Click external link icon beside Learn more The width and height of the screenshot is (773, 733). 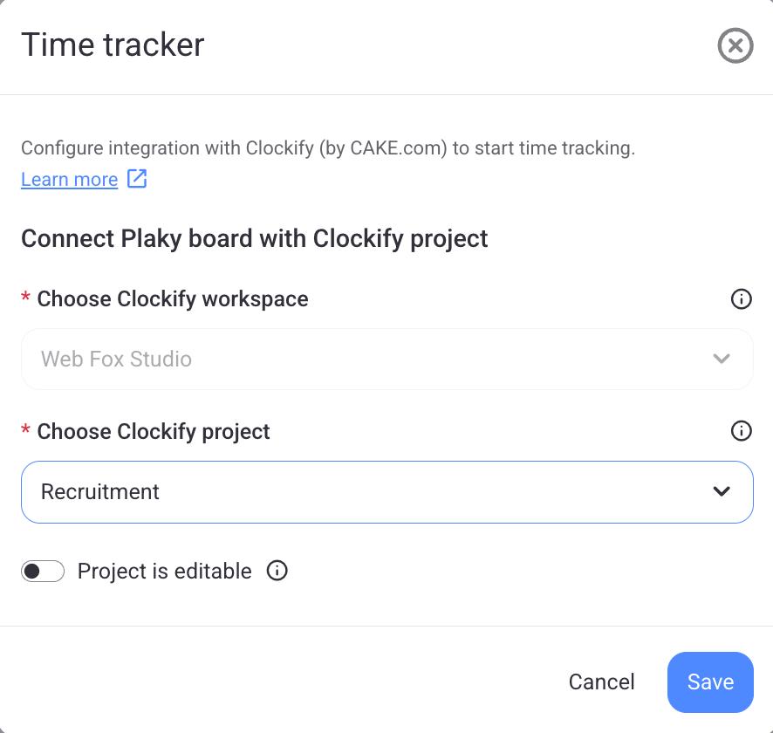[x=137, y=179]
